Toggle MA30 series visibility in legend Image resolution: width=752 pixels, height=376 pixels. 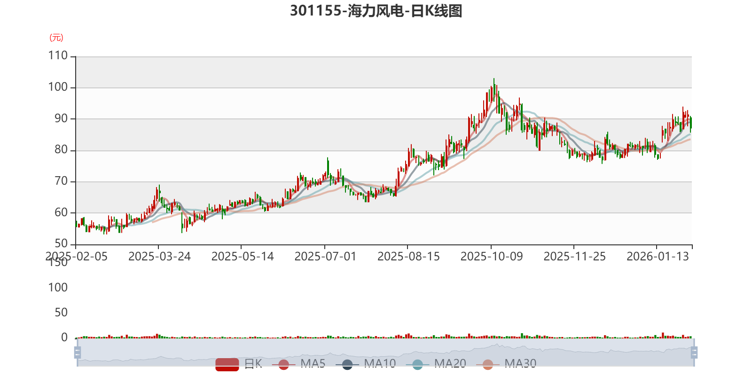506,364
